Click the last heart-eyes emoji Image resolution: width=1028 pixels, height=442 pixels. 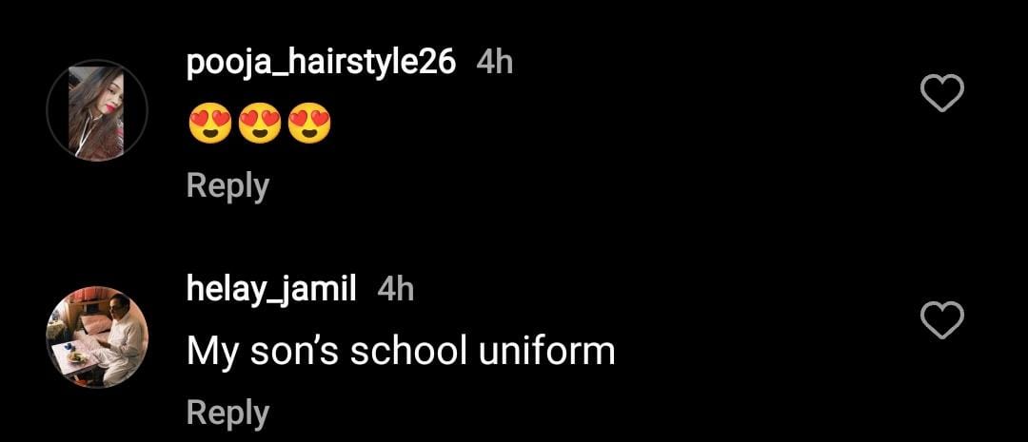click(x=308, y=125)
